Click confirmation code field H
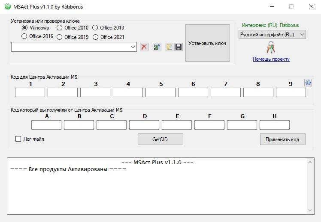This screenshot has width=321, height=222. coord(275,125)
